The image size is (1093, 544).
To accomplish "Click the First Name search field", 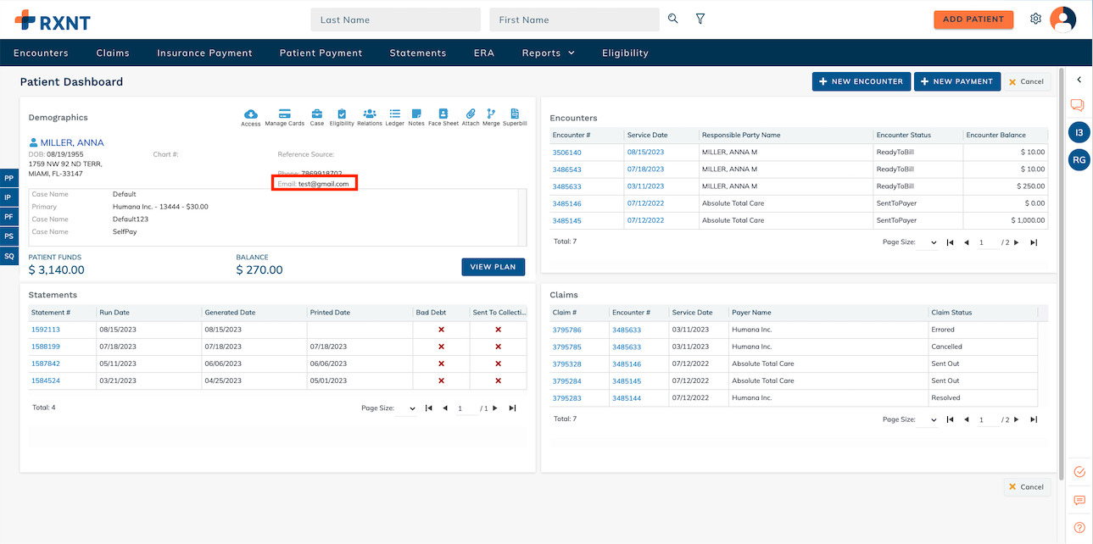I will [574, 19].
